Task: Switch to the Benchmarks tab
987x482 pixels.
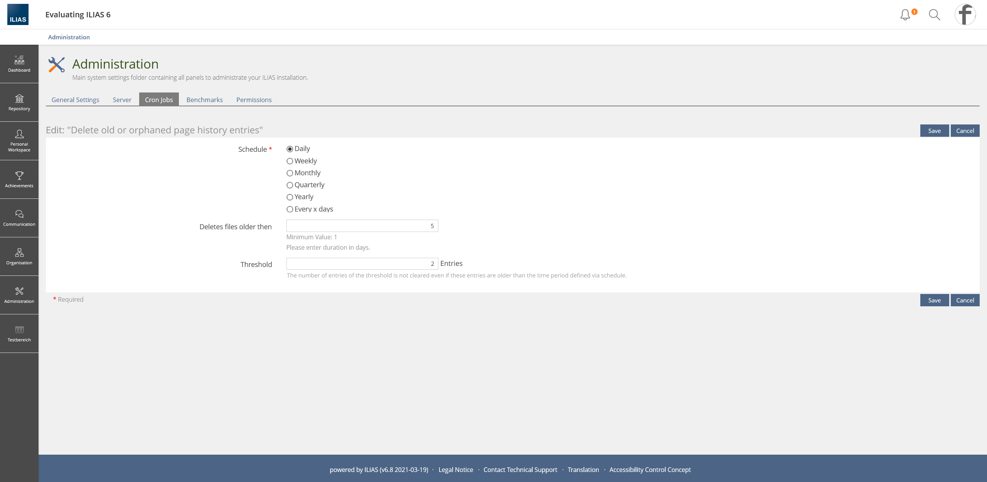Action: [204, 100]
